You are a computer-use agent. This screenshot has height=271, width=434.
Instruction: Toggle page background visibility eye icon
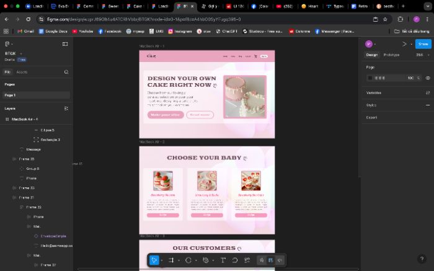pyautogui.click(x=428, y=78)
